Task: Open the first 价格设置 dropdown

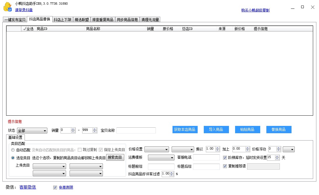Action: 156,150
